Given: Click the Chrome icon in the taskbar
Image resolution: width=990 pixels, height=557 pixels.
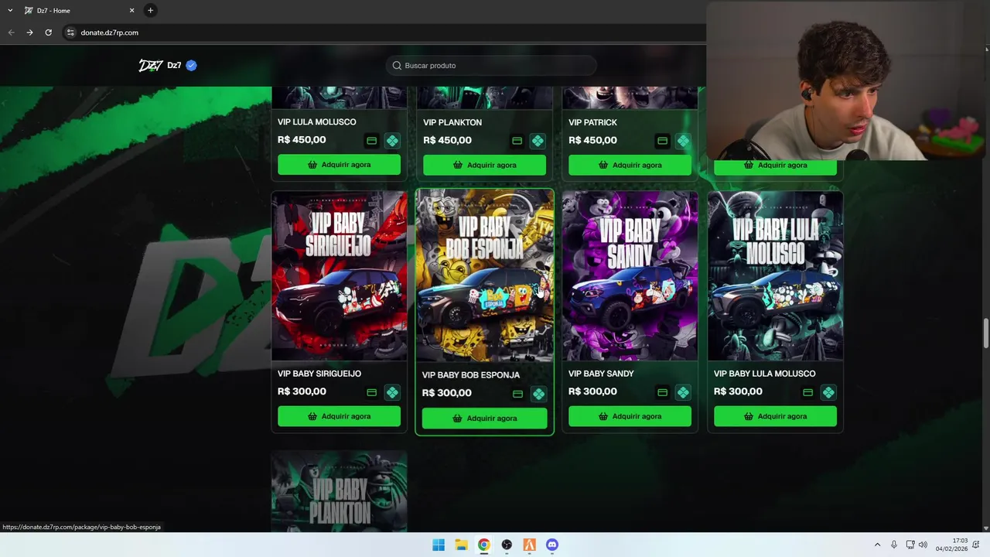Looking at the screenshot, I should pos(483,545).
